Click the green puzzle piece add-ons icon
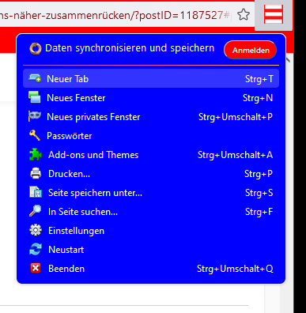The width and height of the screenshot is (306, 313). (x=36, y=155)
